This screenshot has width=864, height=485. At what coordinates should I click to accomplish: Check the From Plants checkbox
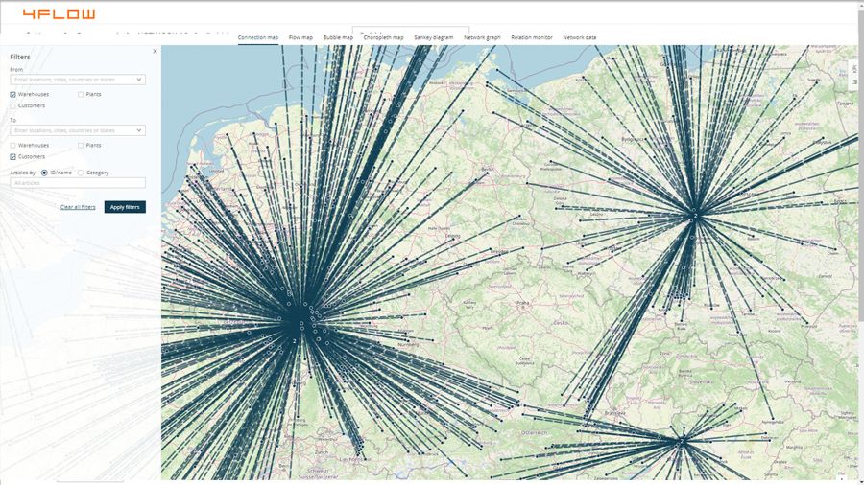pyautogui.click(x=81, y=94)
